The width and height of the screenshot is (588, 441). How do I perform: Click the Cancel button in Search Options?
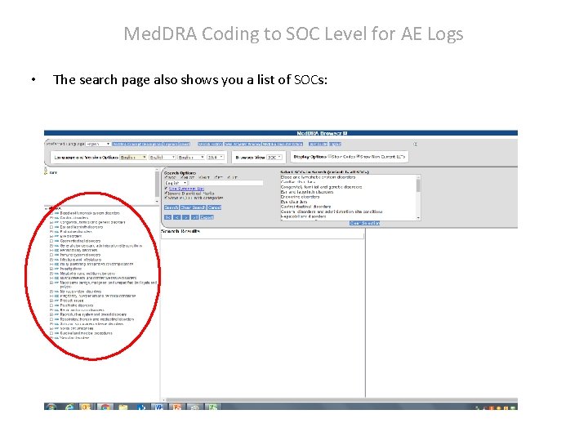click(x=214, y=207)
